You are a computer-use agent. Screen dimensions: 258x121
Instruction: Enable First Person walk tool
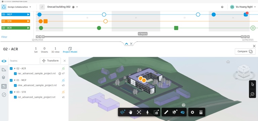tap(147, 112)
